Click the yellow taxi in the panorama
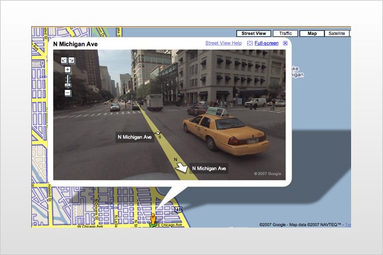This screenshot has height=255, width=383. coord(226,135)
